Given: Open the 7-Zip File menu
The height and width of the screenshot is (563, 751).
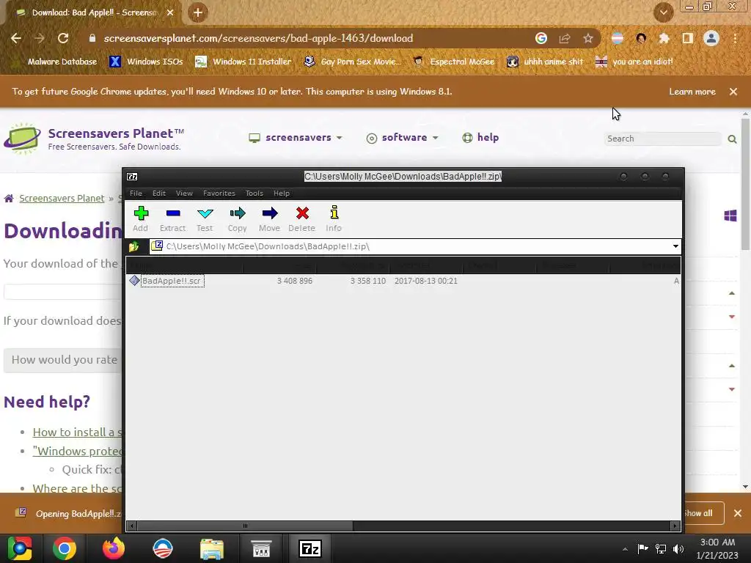Looking at the screenshot, I should click(136, 194).
